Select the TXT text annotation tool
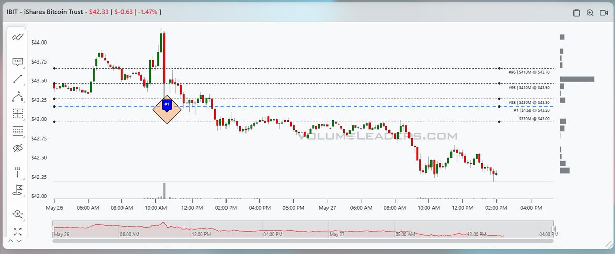This screenshot has height=254, width=615. coord(18,61)
